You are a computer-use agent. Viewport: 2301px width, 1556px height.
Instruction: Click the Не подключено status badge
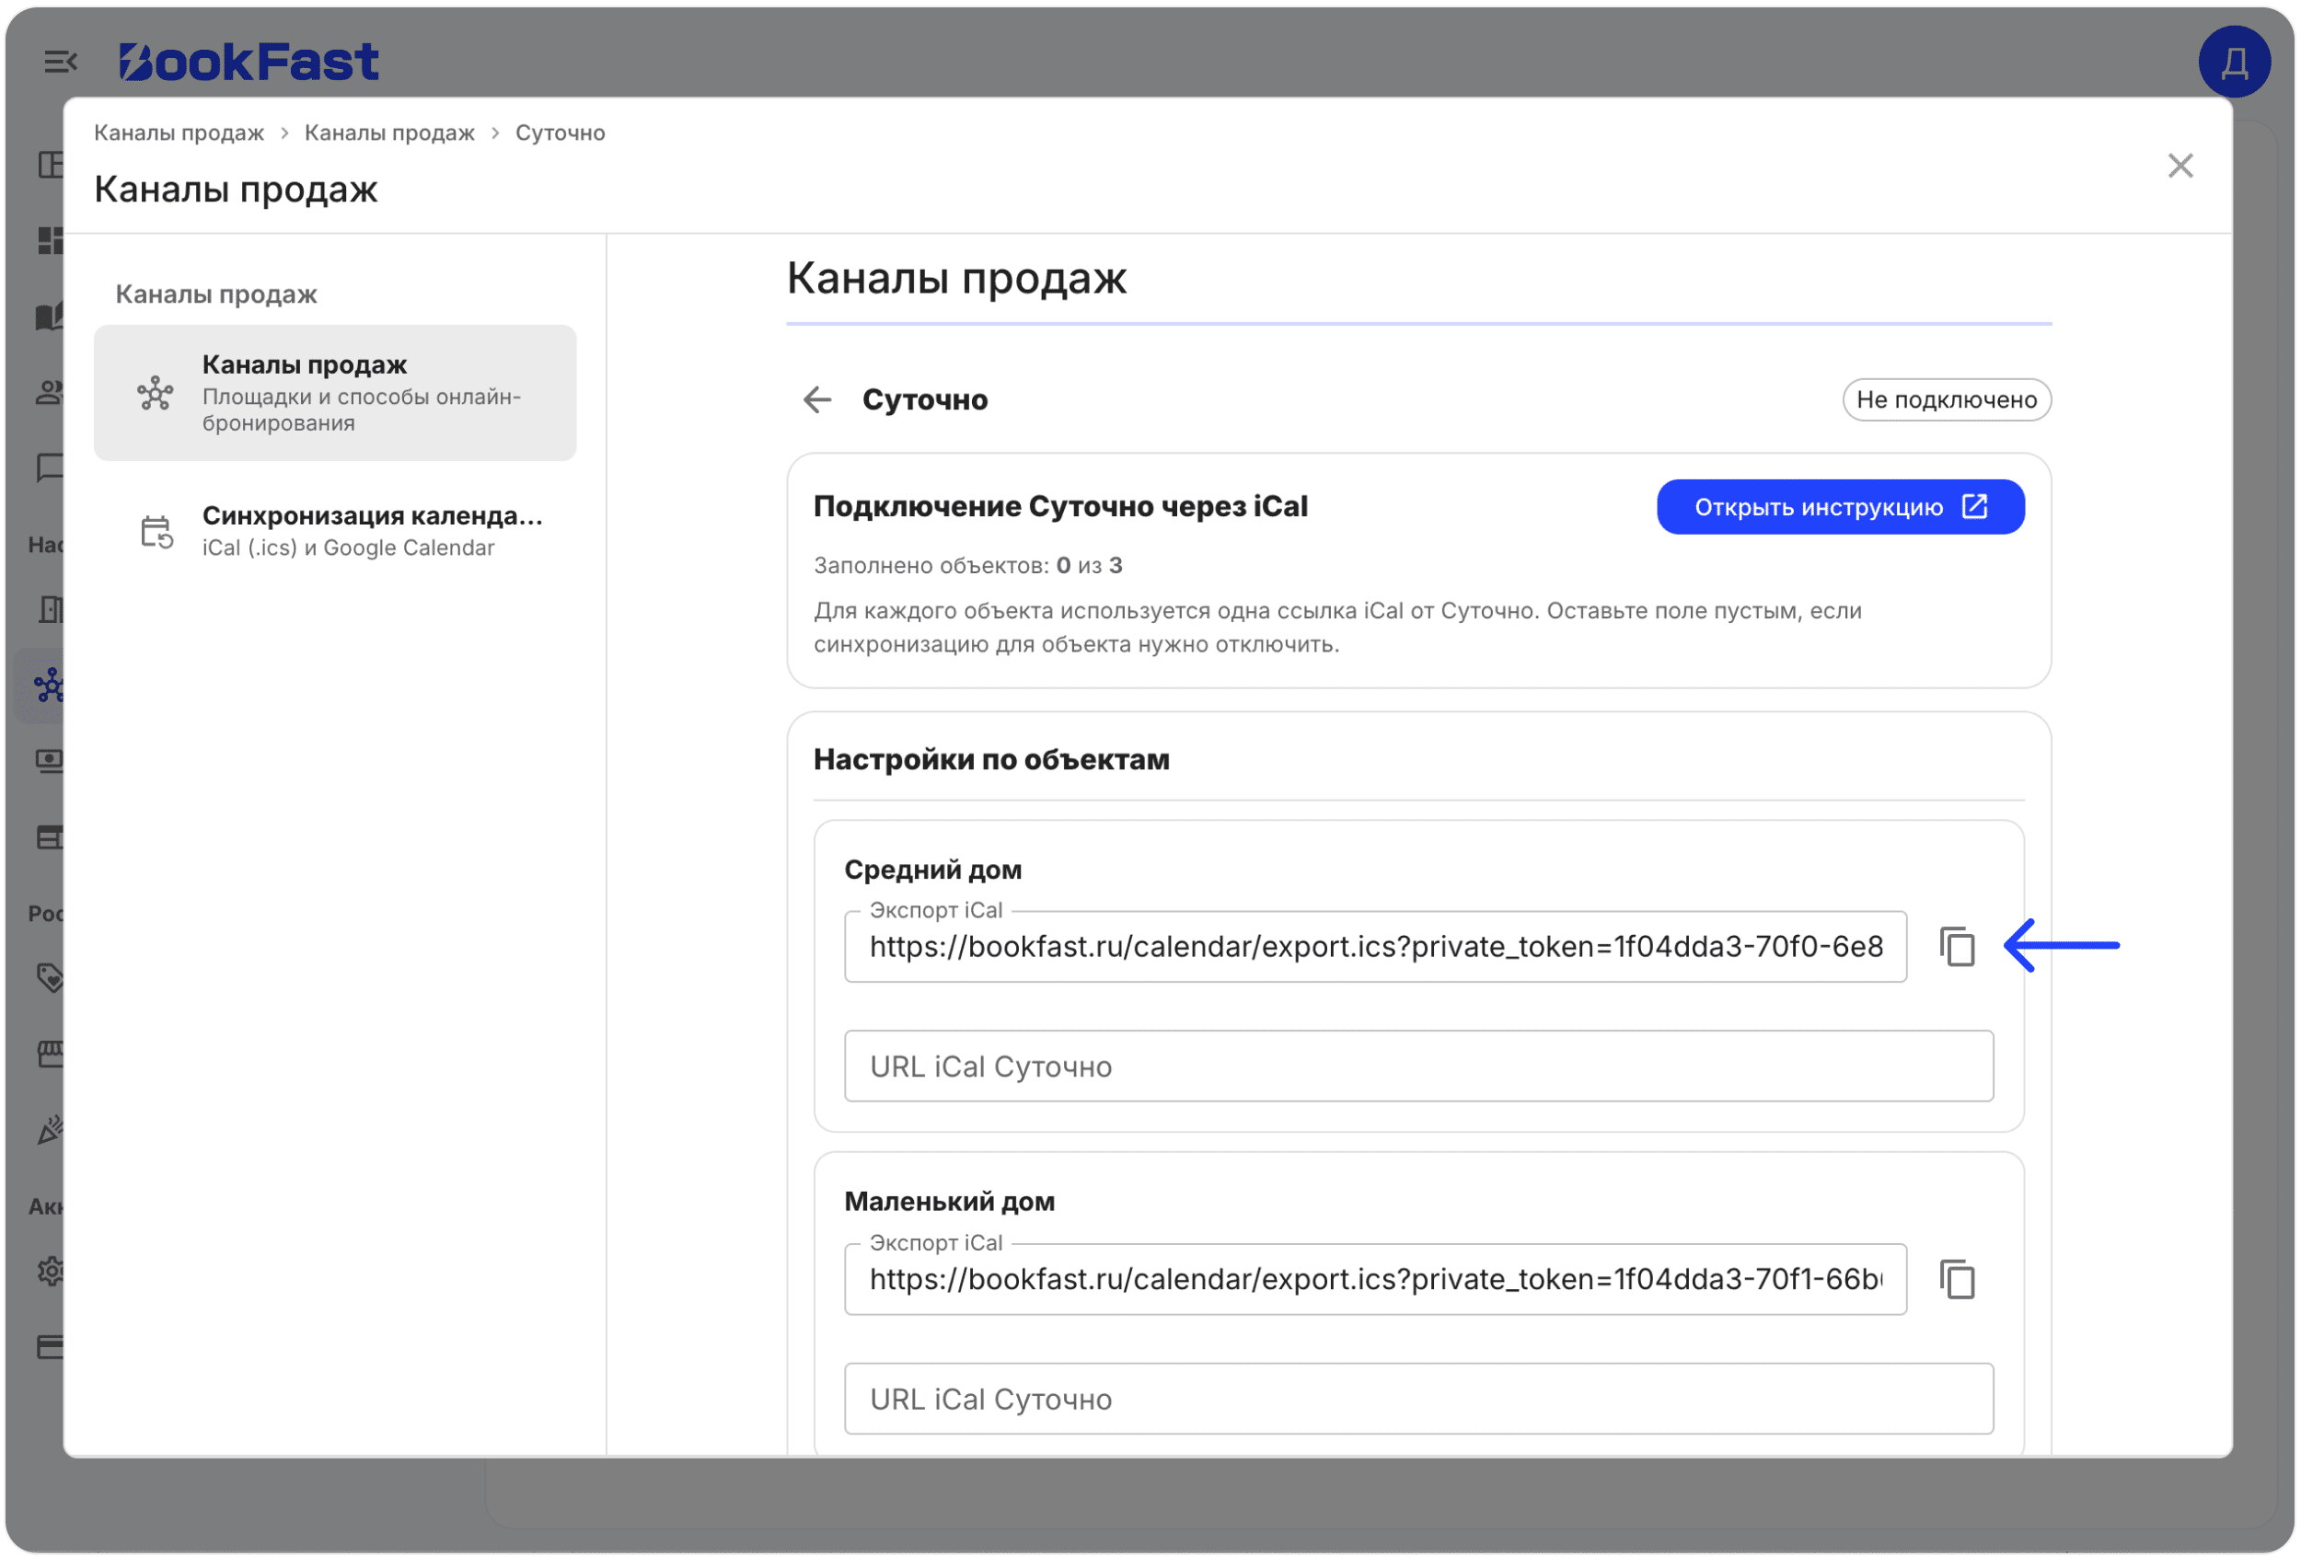1946,400
